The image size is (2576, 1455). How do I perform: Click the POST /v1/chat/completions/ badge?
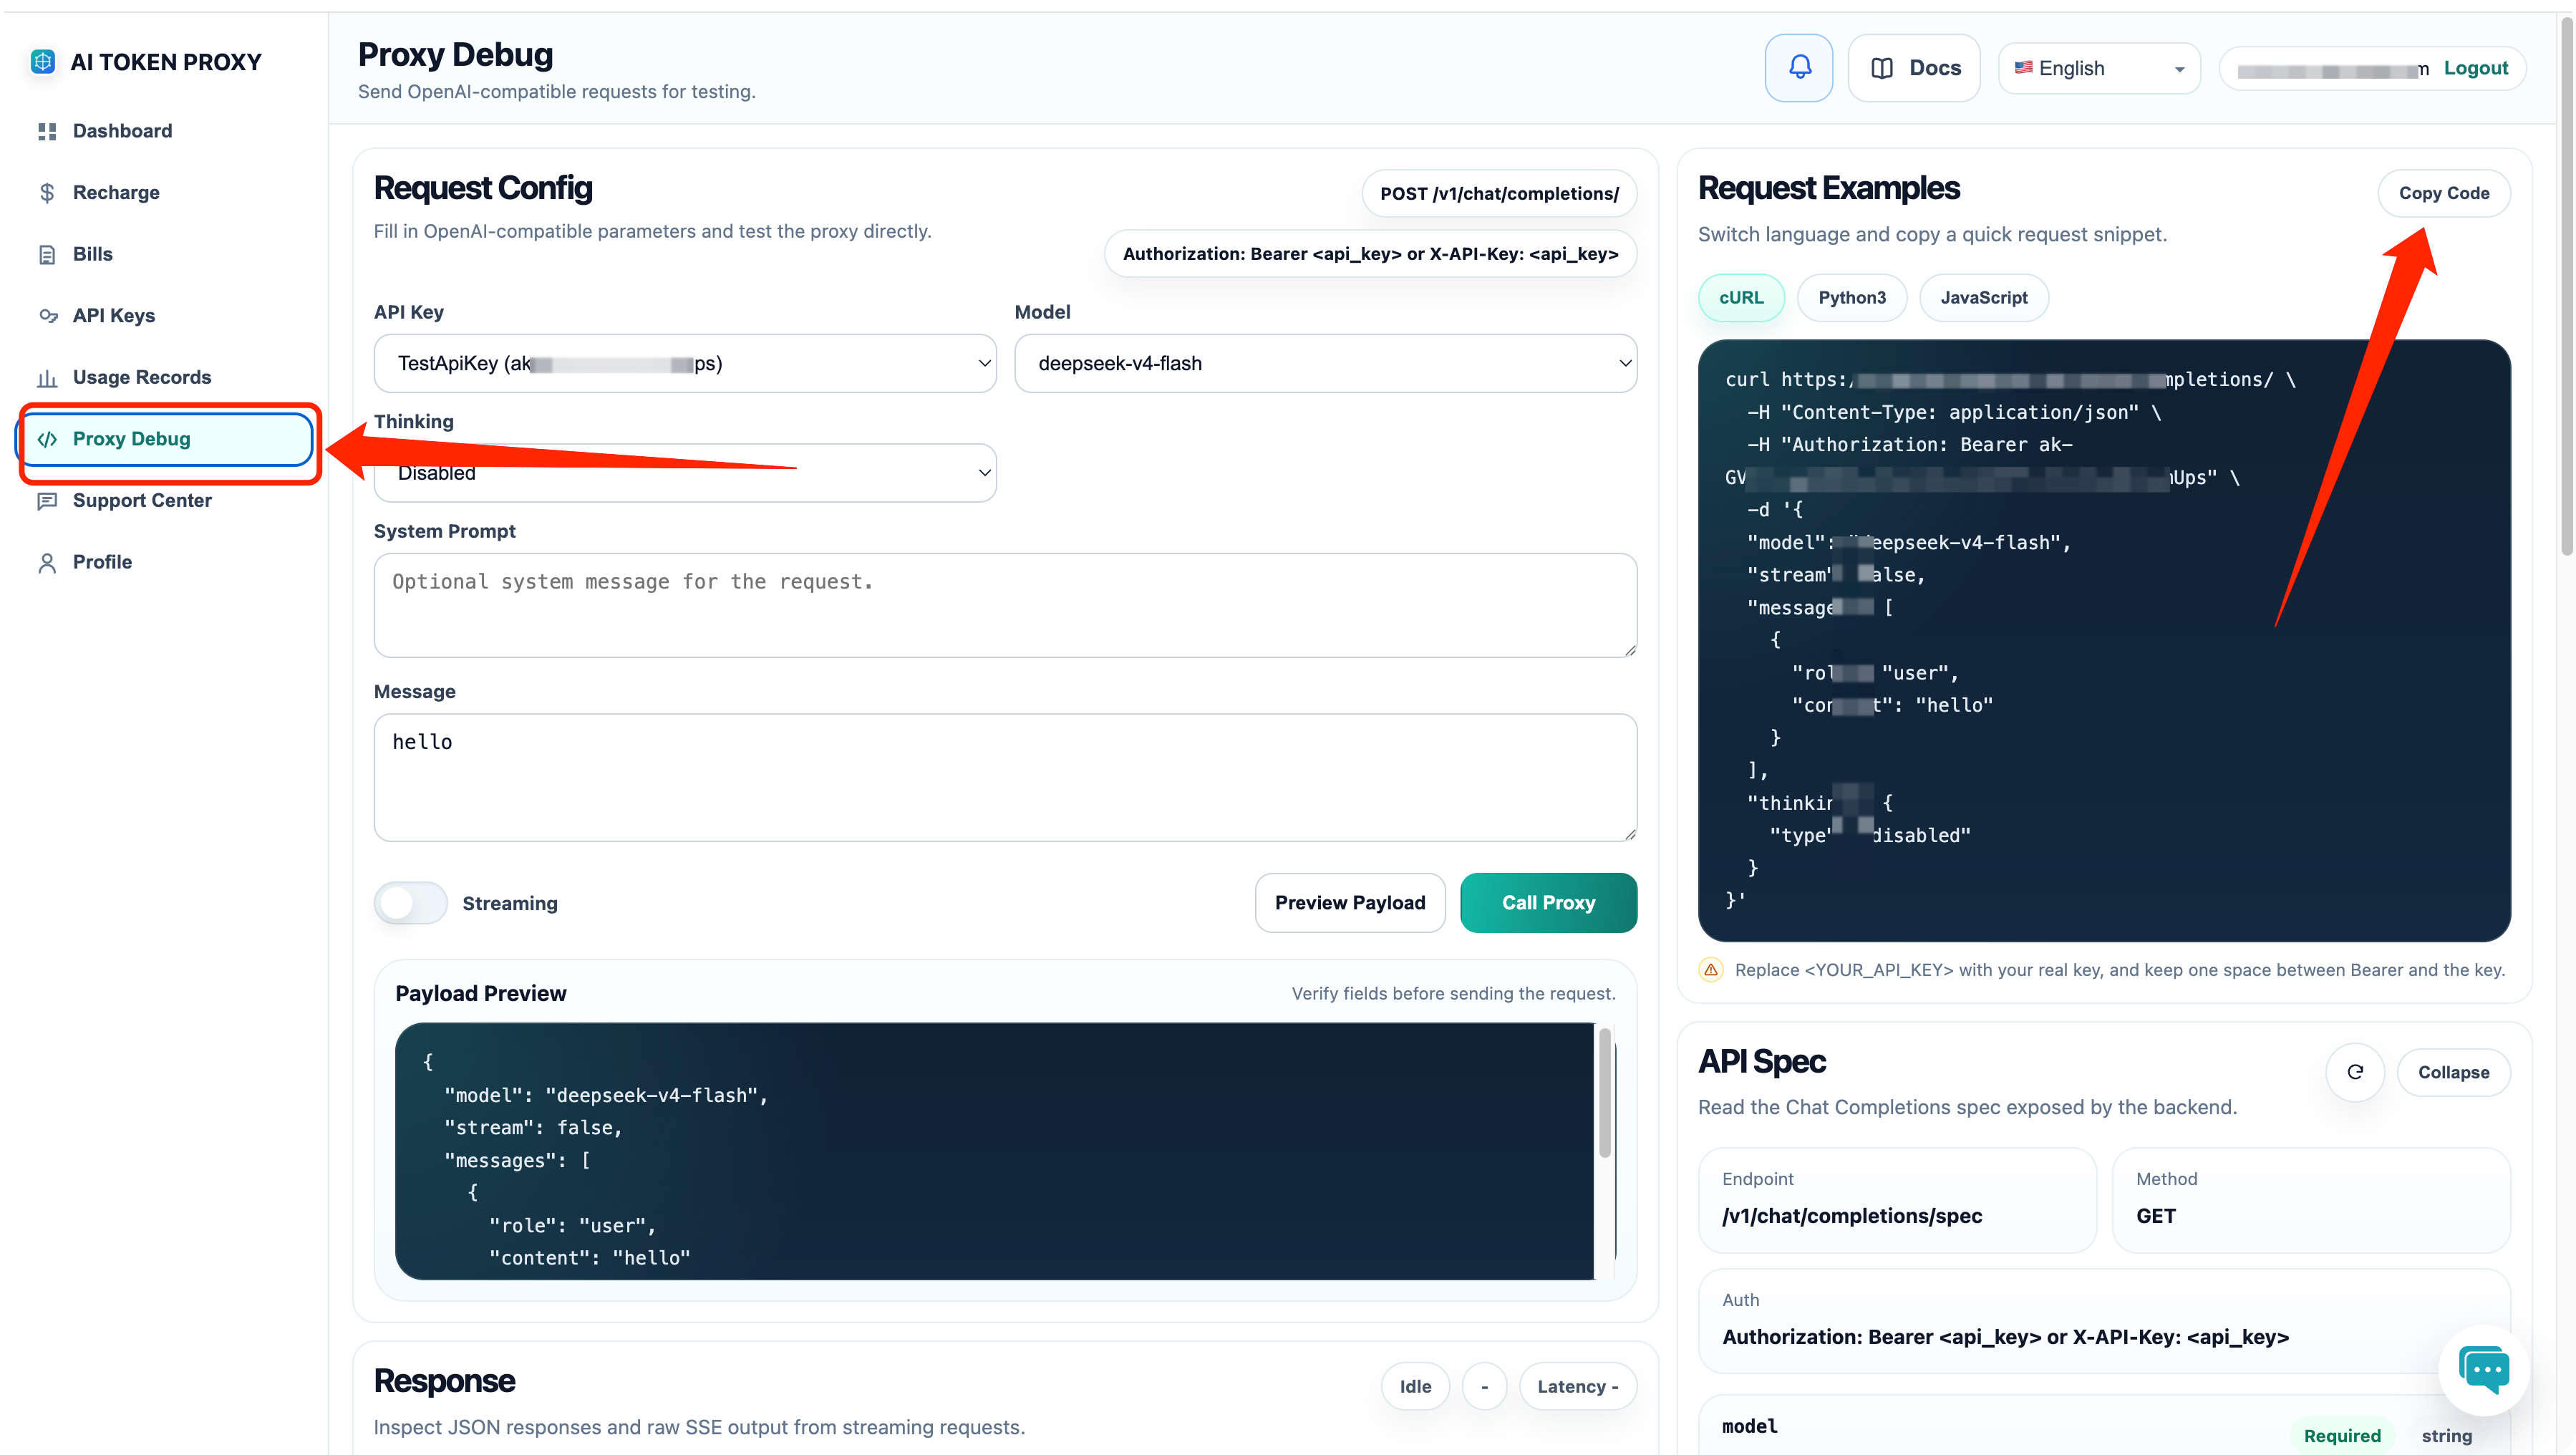point(1499,193)
